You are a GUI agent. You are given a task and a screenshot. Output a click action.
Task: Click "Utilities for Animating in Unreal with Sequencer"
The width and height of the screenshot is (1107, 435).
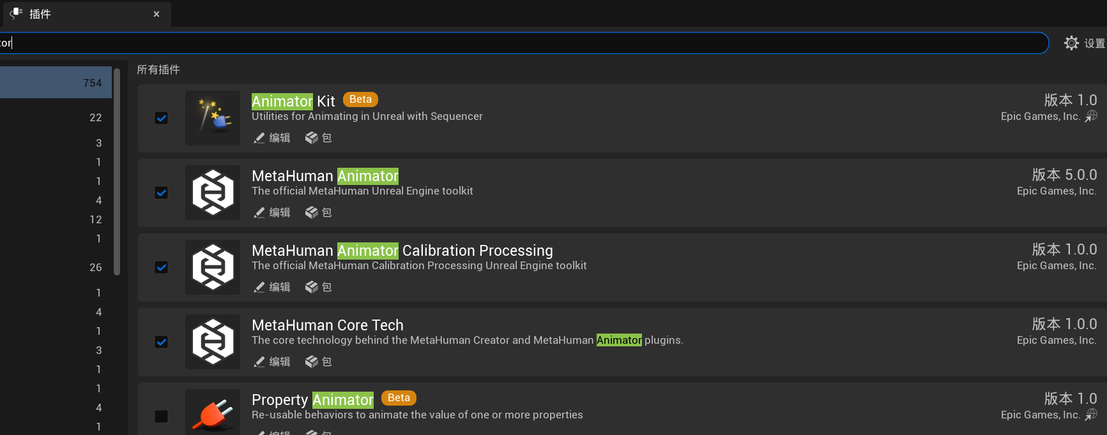click(x=367, y=116)
